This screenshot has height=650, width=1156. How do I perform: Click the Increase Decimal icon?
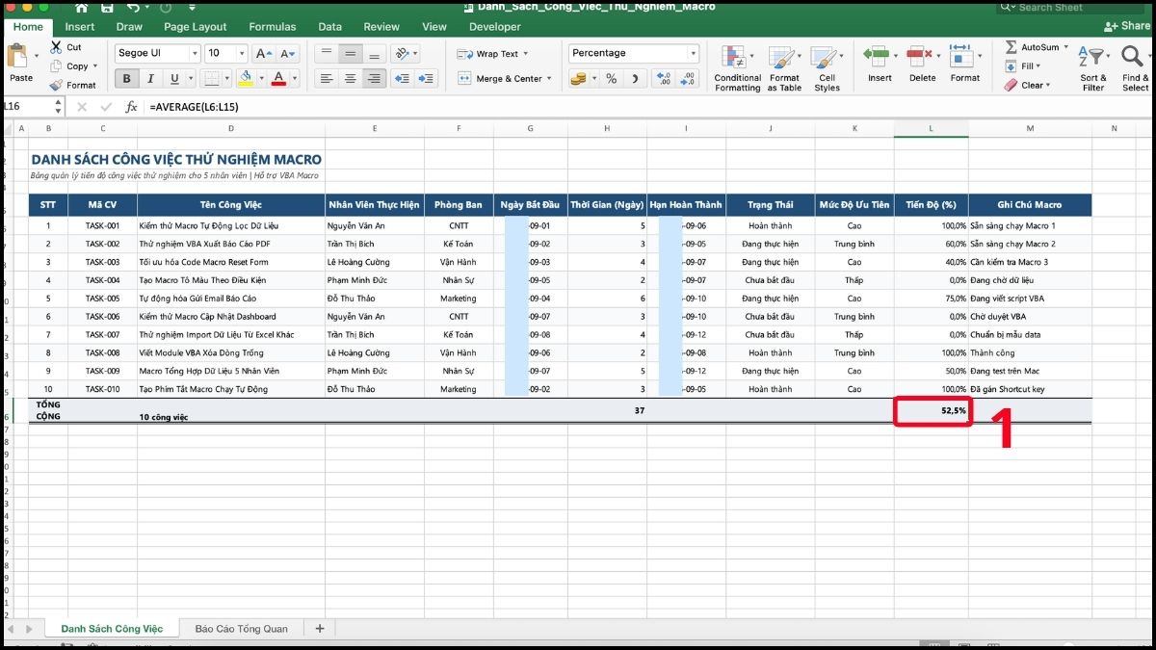(662, 79)
